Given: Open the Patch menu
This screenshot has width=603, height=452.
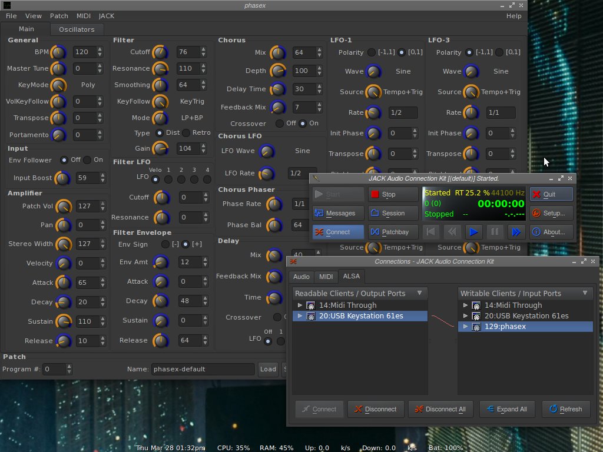Looking at the screenshot, I should point(59,16).
